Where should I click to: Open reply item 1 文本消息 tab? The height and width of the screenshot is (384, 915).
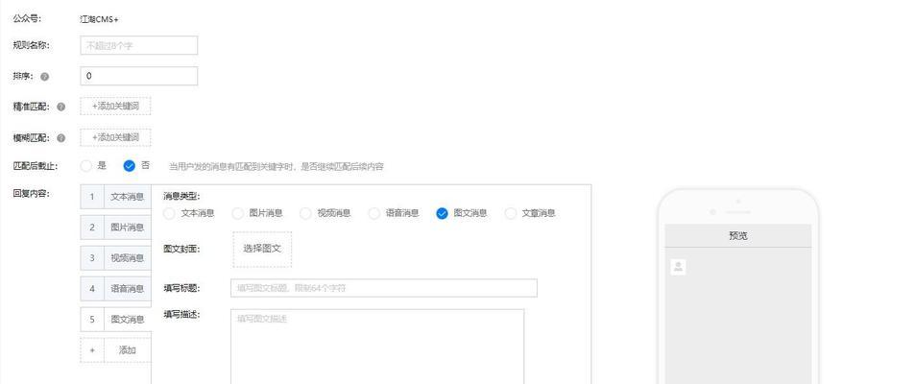[x=115, y=197]
